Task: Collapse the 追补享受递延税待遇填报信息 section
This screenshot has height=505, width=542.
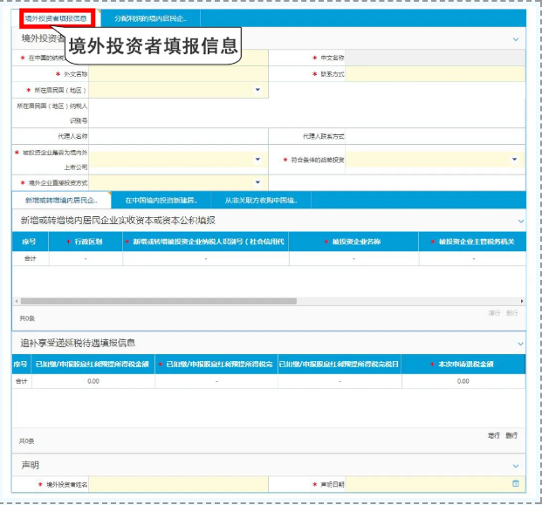Action: click(x=520, y=344)
